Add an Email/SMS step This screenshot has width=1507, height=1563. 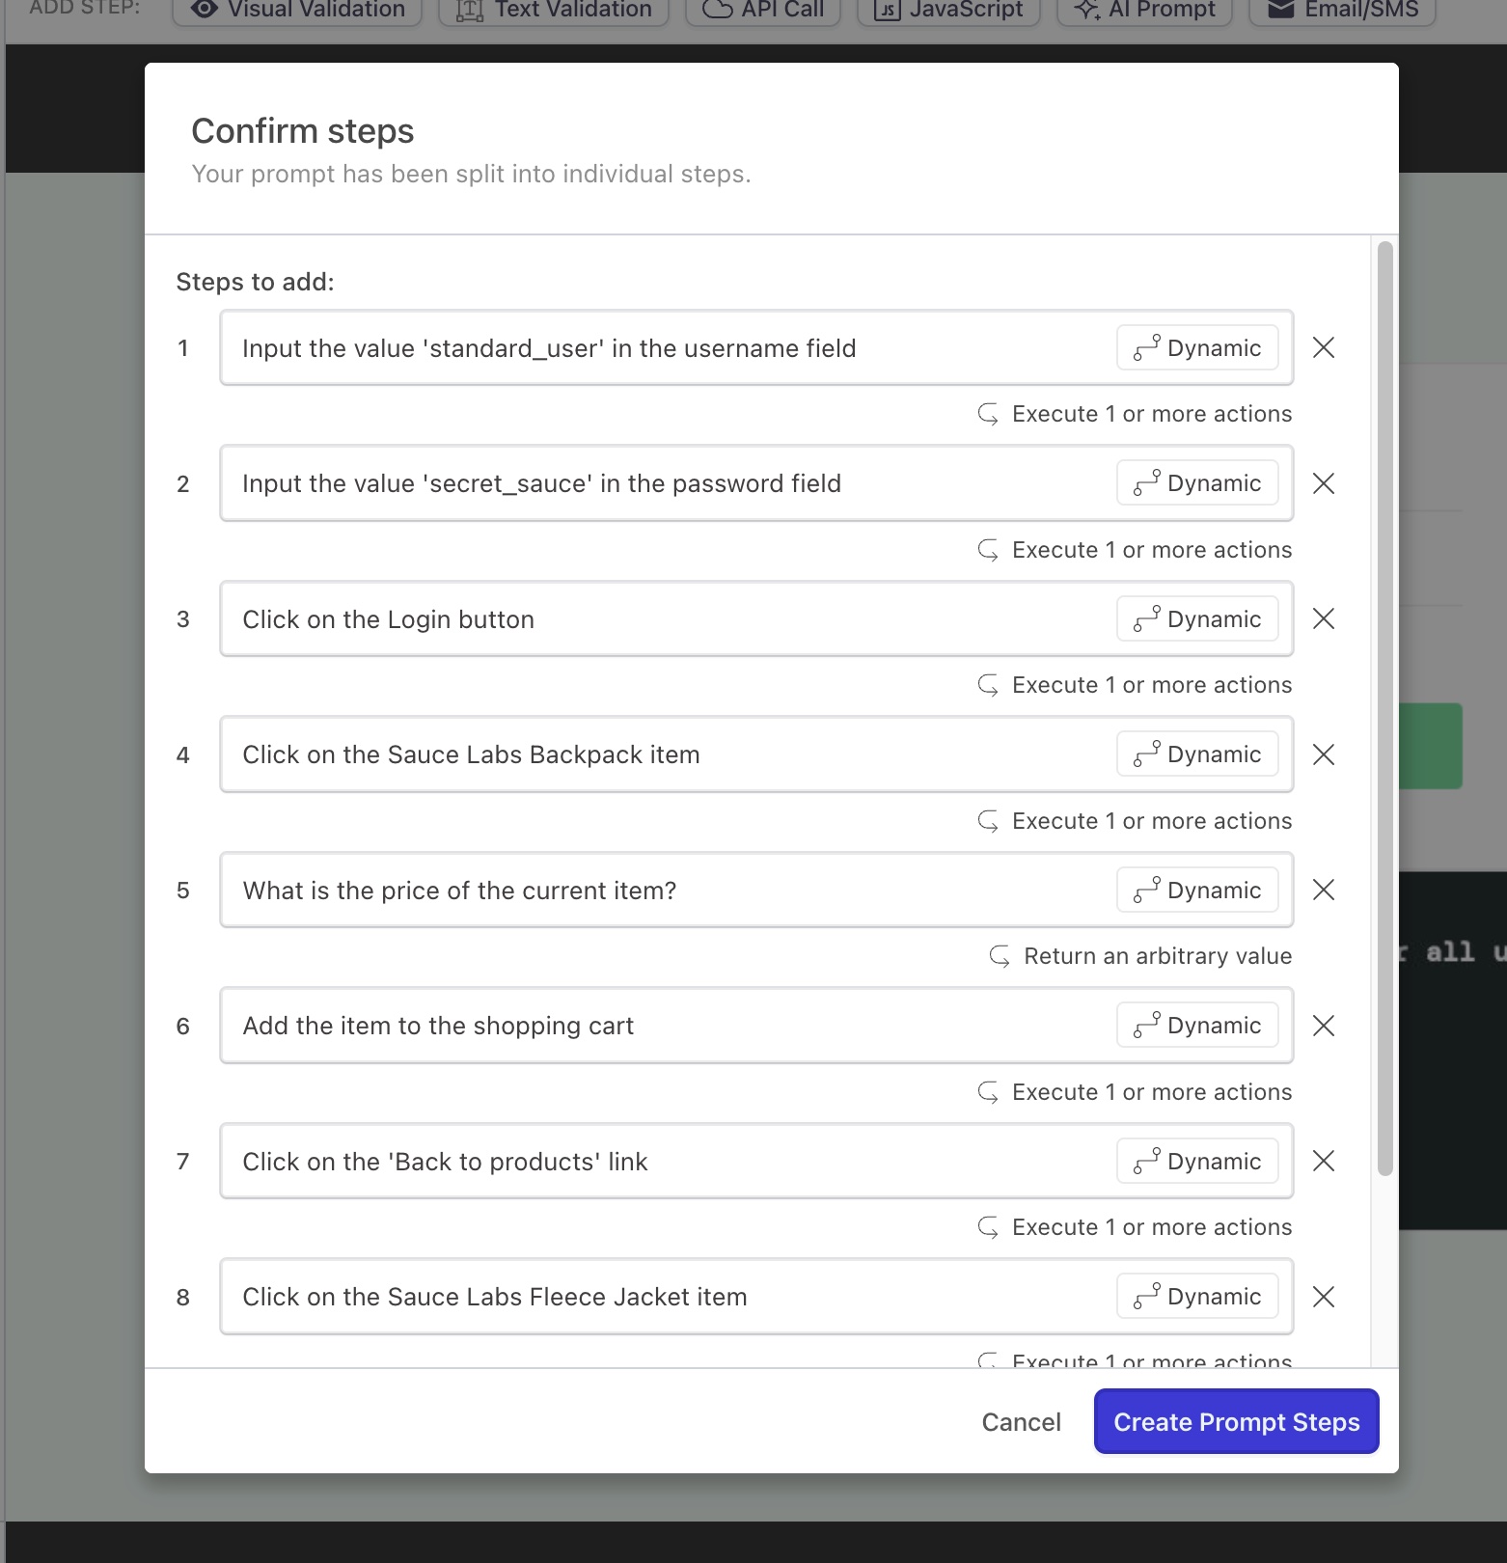click(x=1342, y=10)
